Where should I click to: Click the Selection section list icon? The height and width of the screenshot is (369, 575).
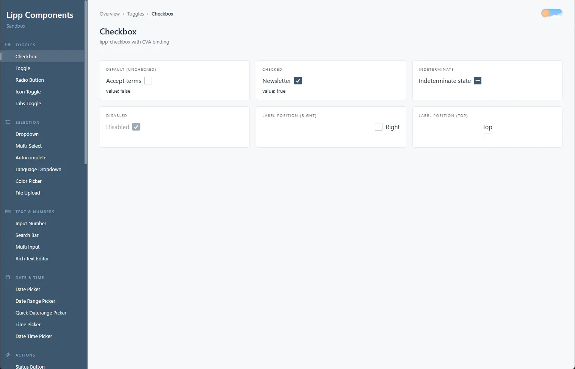click(8, 122)
